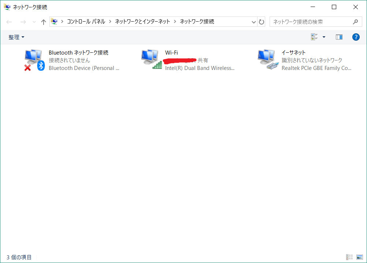Switch to details view at bottom right
367x263 pixels.
coord(349,257)
